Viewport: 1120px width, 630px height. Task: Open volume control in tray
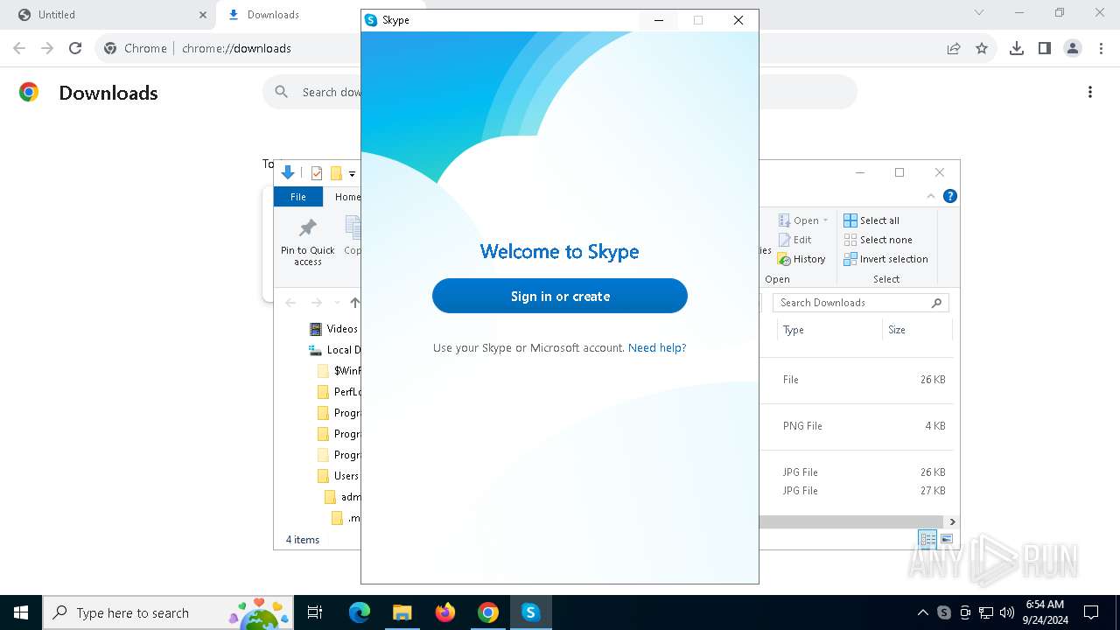pos(1007,612)
